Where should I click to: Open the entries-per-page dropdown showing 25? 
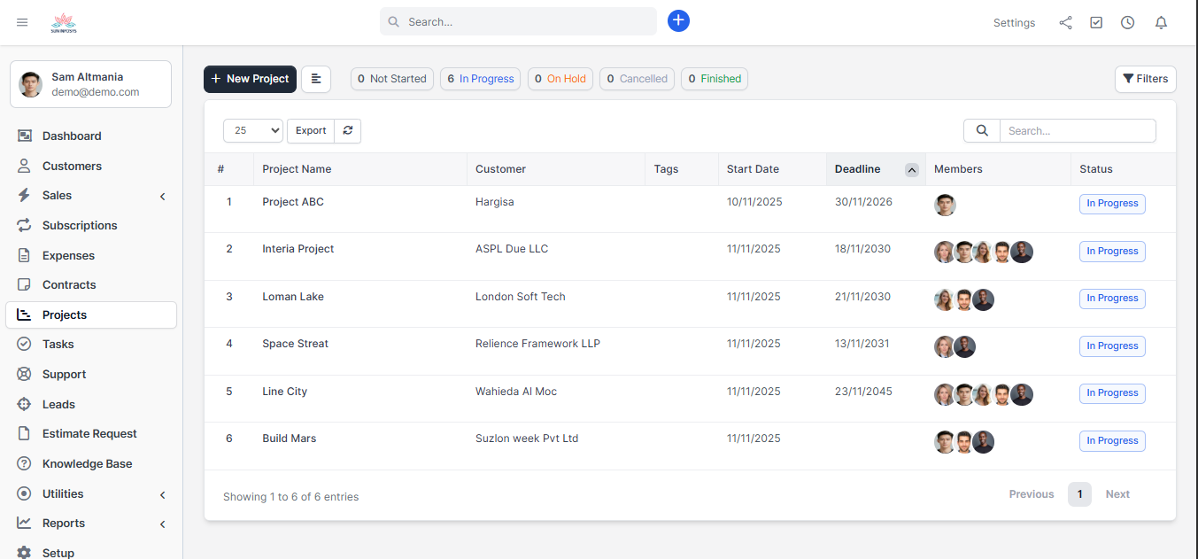[252, 130]
